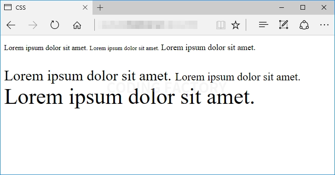The width and height of the screenshot is (335, 175).
Task: Click the largest Lorem ipsum text line
Action: [x=129, y=97]
